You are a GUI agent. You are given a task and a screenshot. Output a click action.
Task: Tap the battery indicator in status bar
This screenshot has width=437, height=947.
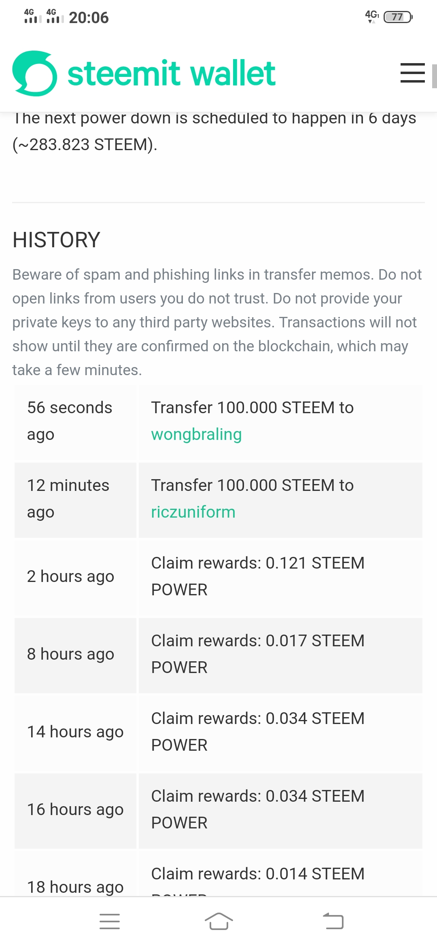tap(398, 17)
